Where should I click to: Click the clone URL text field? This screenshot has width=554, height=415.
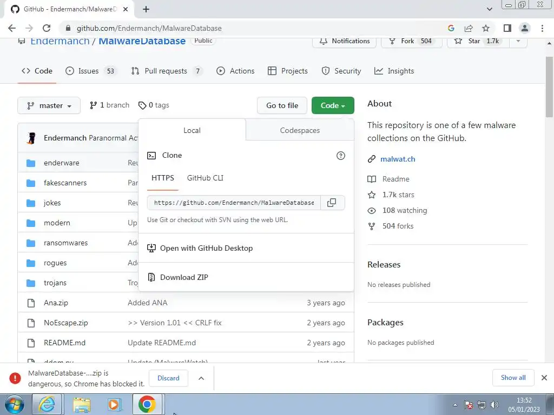234,203
